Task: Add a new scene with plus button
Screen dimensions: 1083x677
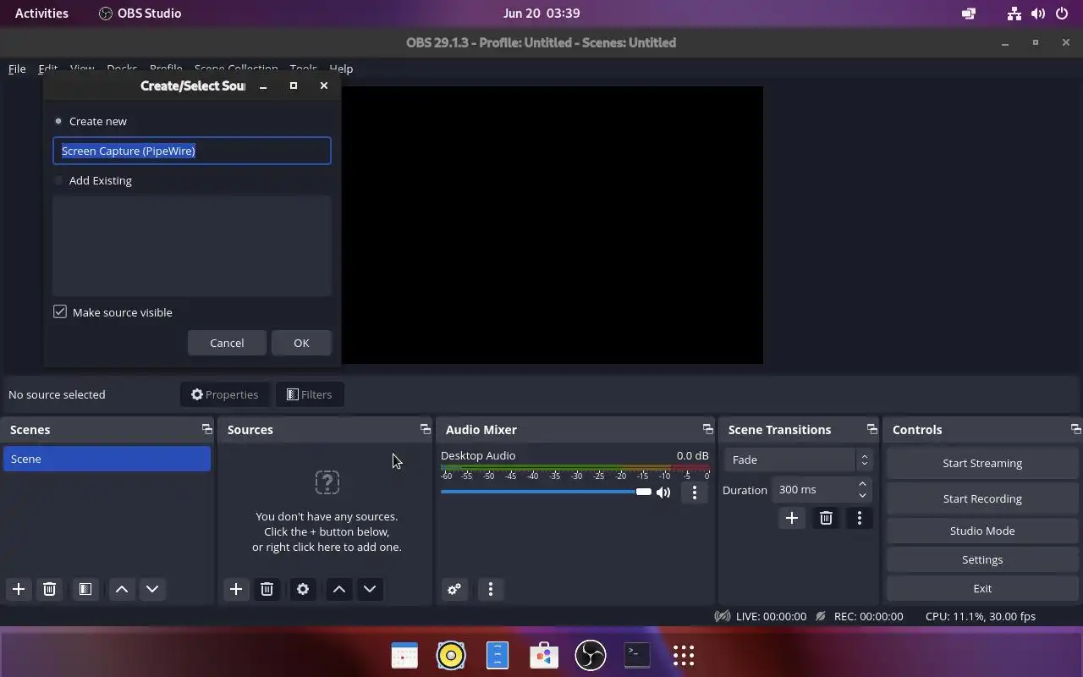Action: tap(19, 589)
